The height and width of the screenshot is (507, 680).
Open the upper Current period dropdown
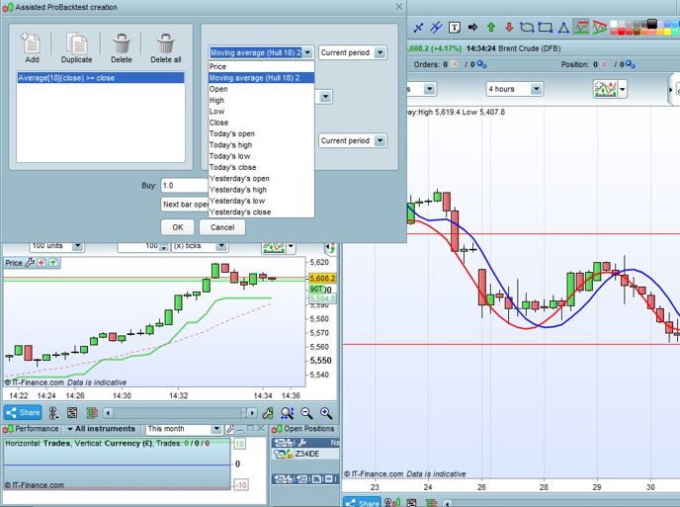pos(352,52)
